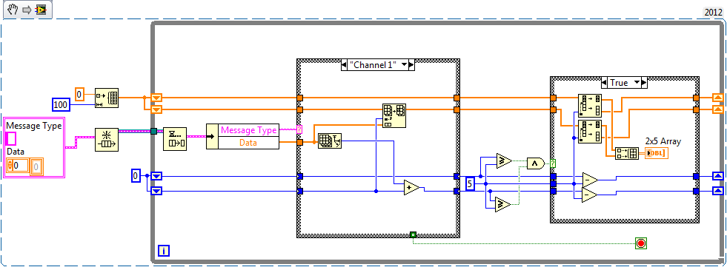The height and width of the screenshot is (267, 727).
Task: Click the blue 0 constant feeding shift registers
Action: tap(136, 176)
